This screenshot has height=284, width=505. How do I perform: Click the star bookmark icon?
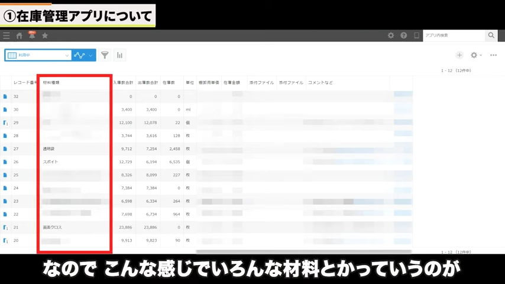click(45, 35)
